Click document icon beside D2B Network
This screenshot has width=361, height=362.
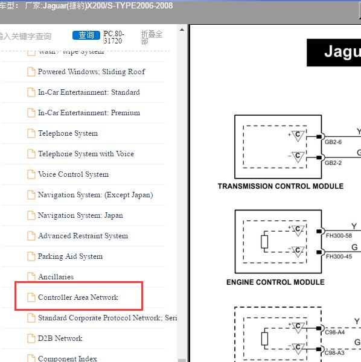coord(31,338)
